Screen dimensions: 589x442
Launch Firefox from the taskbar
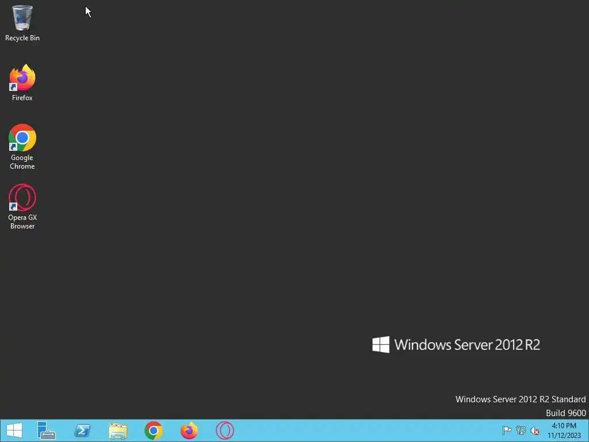(189, 430)
